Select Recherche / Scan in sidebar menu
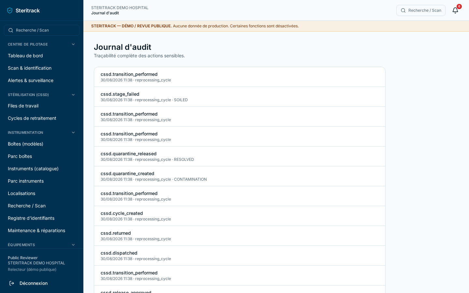 [x=42, y=206]
